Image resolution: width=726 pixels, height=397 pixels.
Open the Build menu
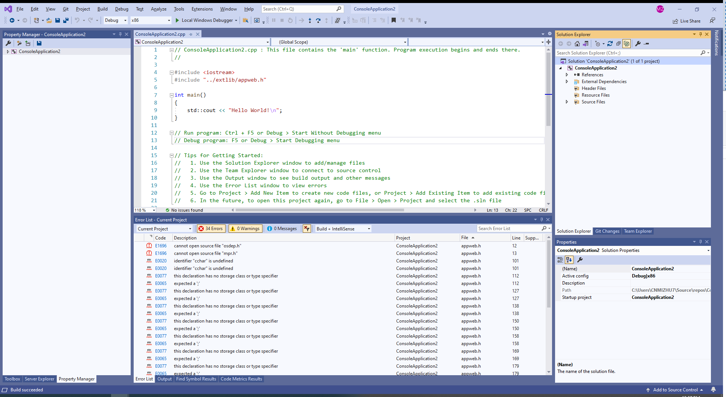[x=102, y=9]
